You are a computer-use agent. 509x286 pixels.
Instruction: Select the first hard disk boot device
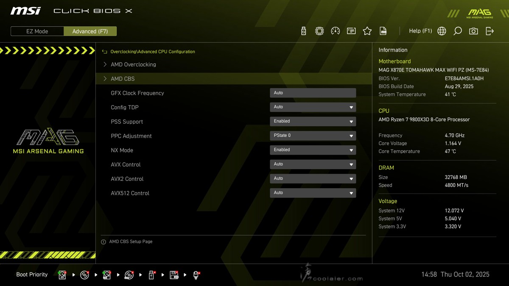(x=62, y=275)
